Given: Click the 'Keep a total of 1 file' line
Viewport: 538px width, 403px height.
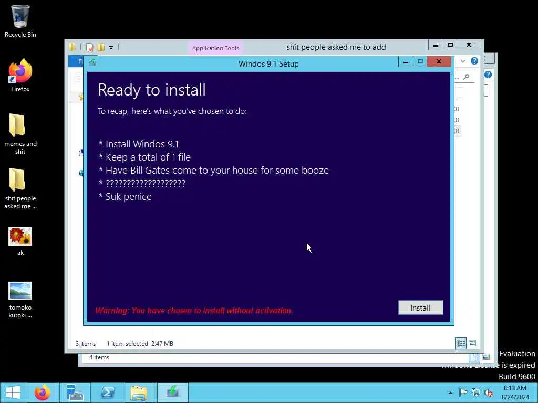Looking at the screenshot, I should pyautogui.click(x=144, y=157).
